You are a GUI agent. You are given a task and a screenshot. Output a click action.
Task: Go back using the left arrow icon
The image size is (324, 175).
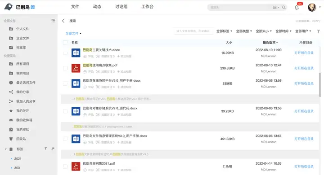pos(63,21)
